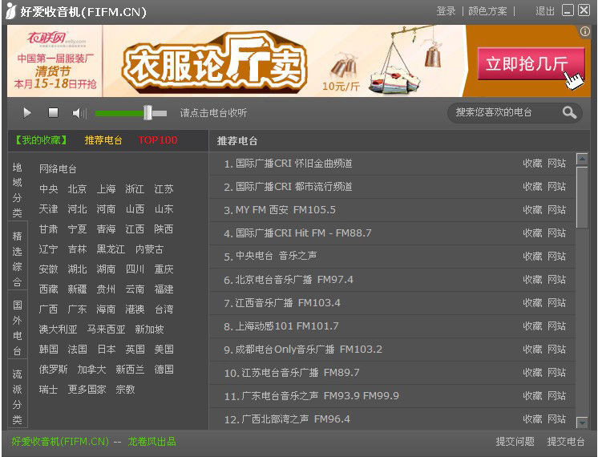Click 收藏 for 江苏电台音乐广播 row
Image resolution: width=598 pixels, height=457 pixels.
[x=532, y=372]
